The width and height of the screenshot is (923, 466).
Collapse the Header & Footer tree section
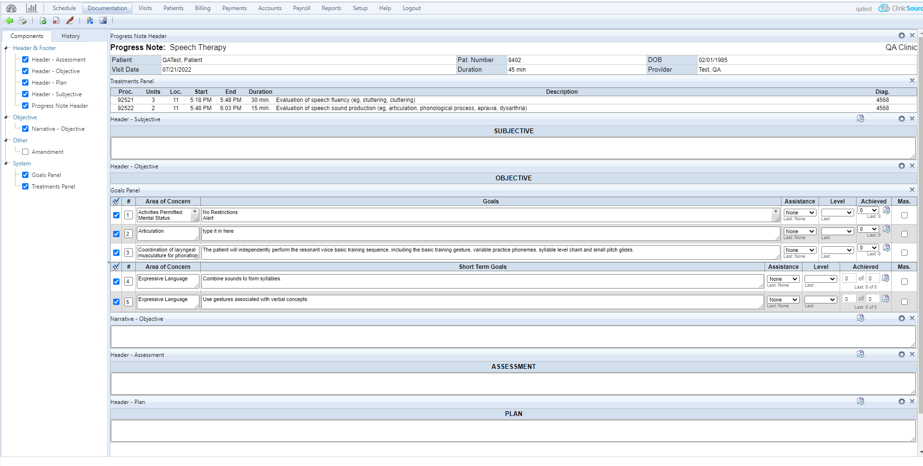tap(7, 48)
